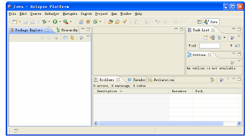Expand the Task List presentation dropdown arrow
This screenshot has height=137, width=247.
[224, 38]
